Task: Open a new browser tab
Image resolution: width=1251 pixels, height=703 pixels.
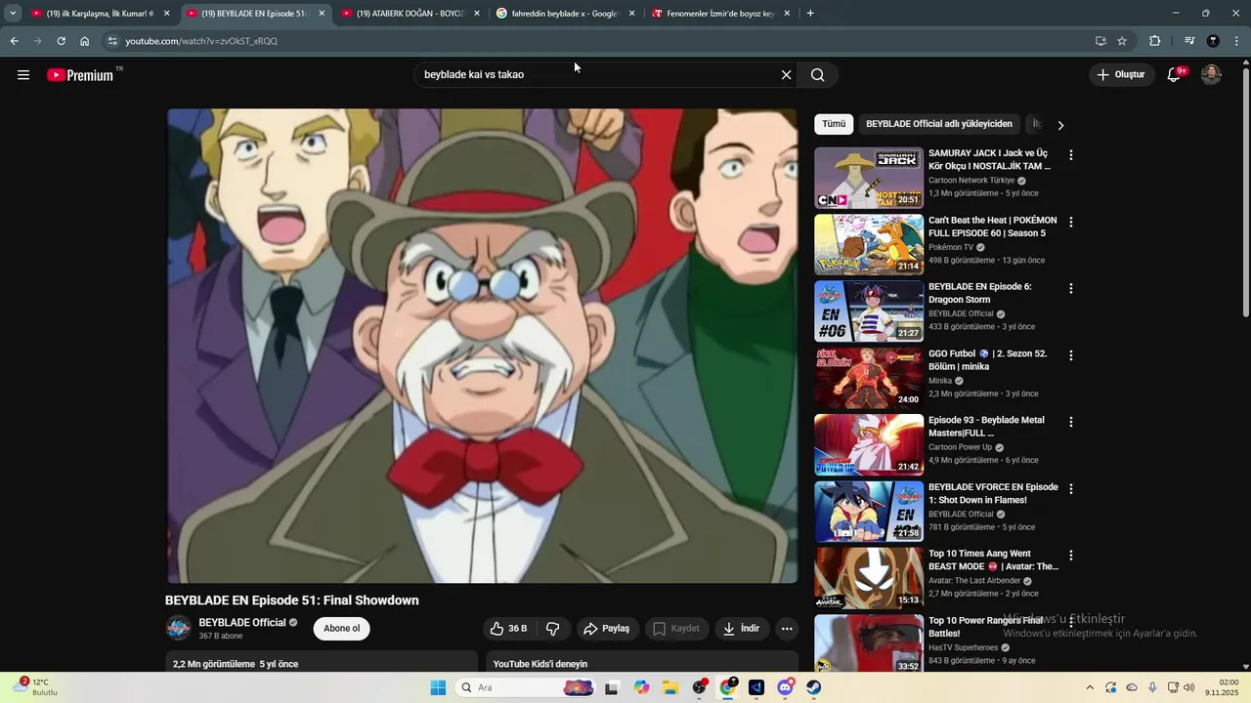Action: click(810, 14)
